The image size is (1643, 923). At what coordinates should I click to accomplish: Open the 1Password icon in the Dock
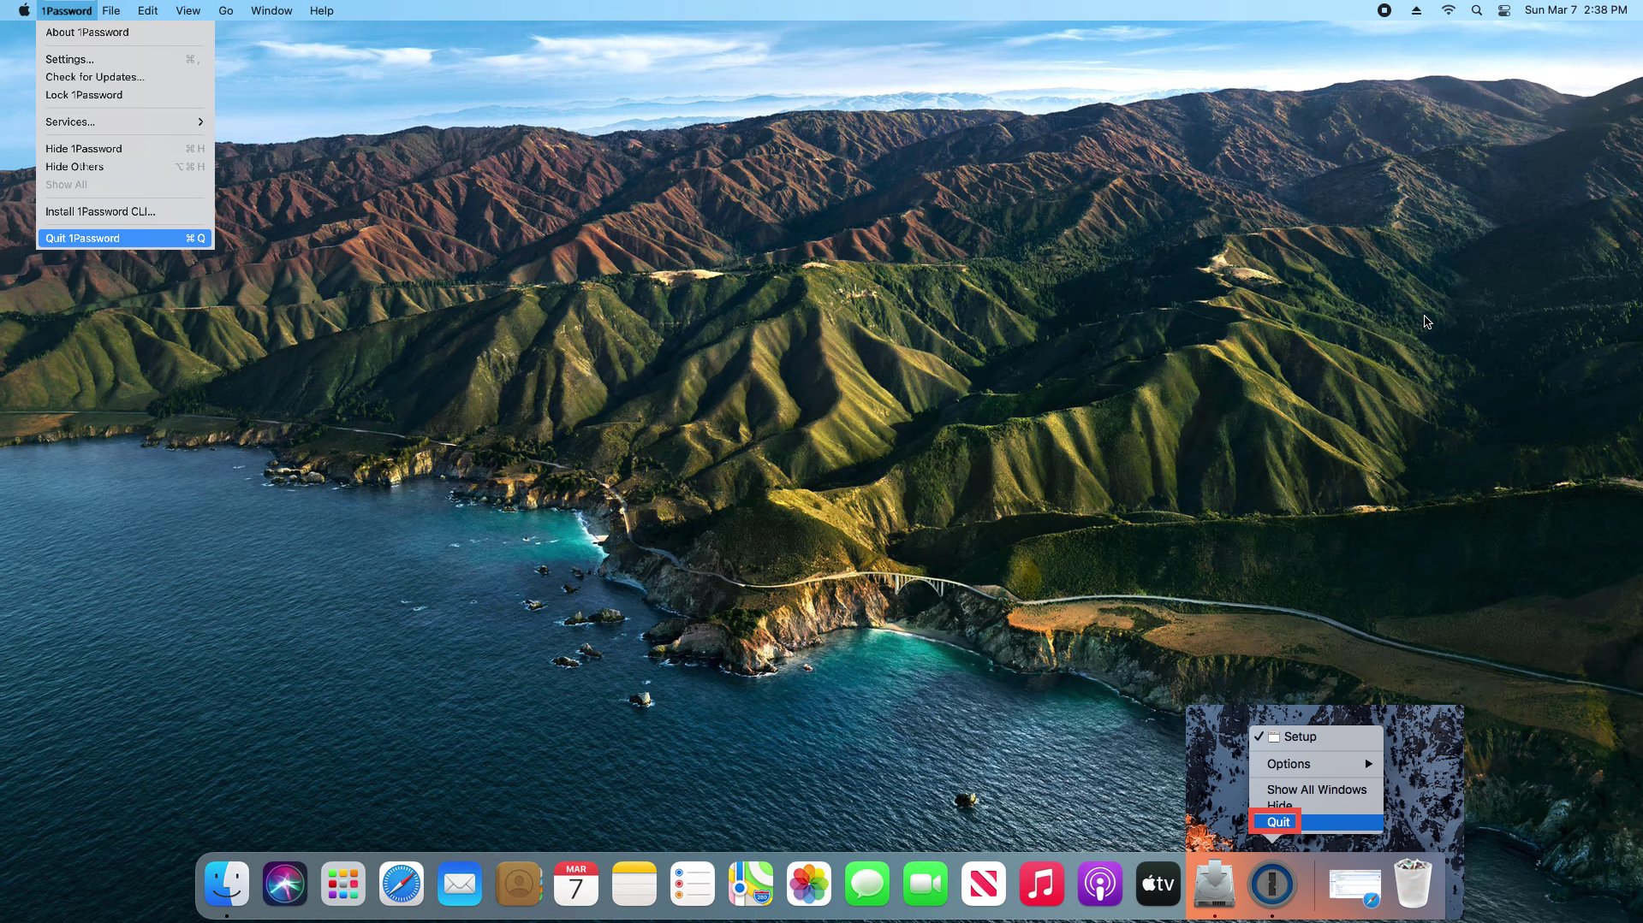tap(1271, 884)
